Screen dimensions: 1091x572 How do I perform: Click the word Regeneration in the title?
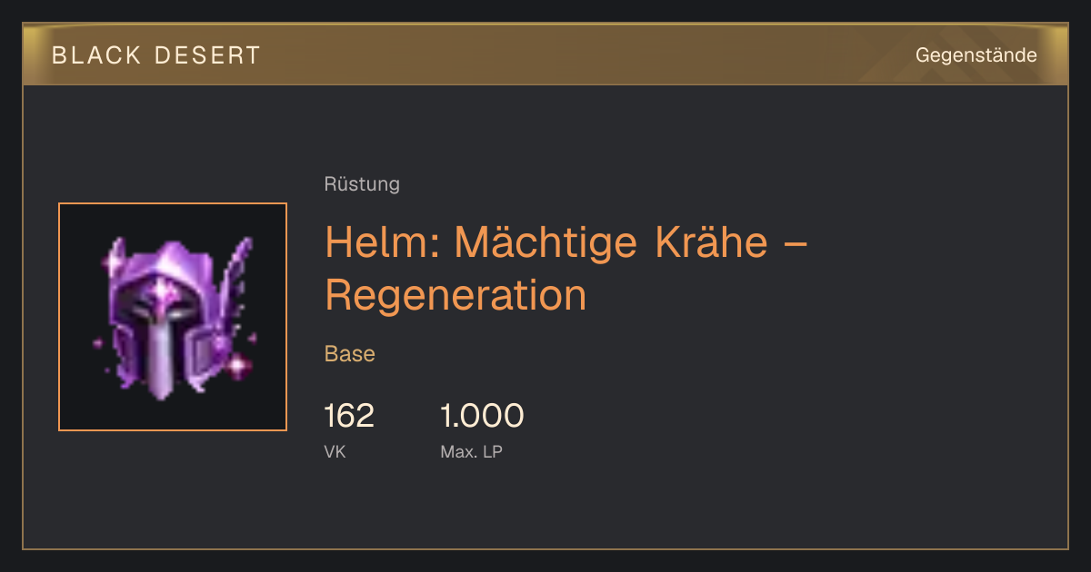point(455,295)
